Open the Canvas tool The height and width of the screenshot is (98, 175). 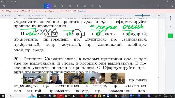tap(92, 6)
